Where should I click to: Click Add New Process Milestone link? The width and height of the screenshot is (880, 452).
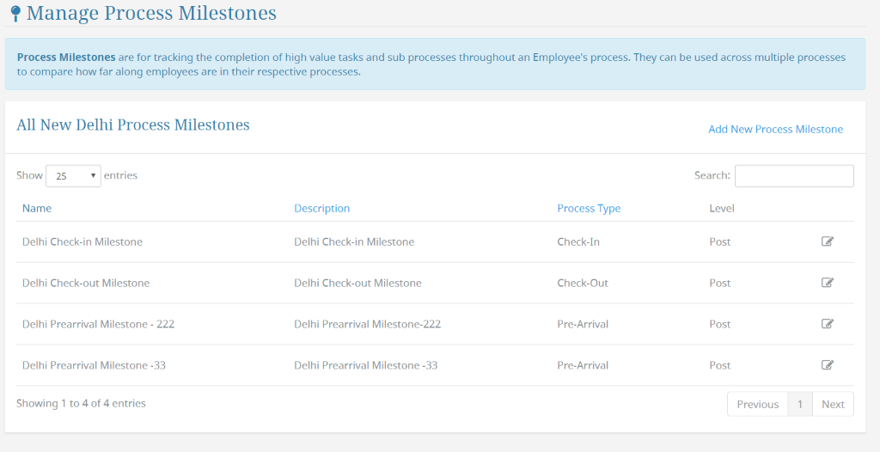776,129
